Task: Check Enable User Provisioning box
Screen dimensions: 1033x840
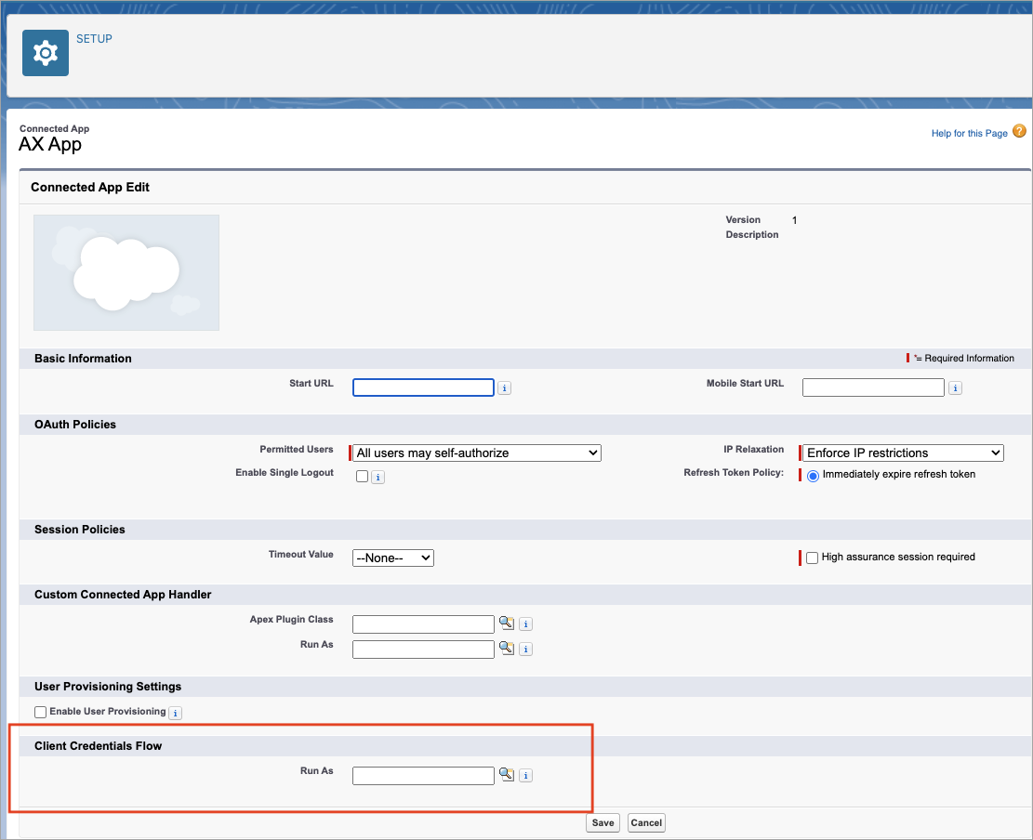Action: tap(40, 712)
